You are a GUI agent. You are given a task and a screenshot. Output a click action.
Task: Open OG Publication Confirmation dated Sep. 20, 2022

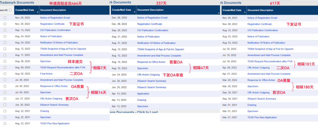point(153,30)
